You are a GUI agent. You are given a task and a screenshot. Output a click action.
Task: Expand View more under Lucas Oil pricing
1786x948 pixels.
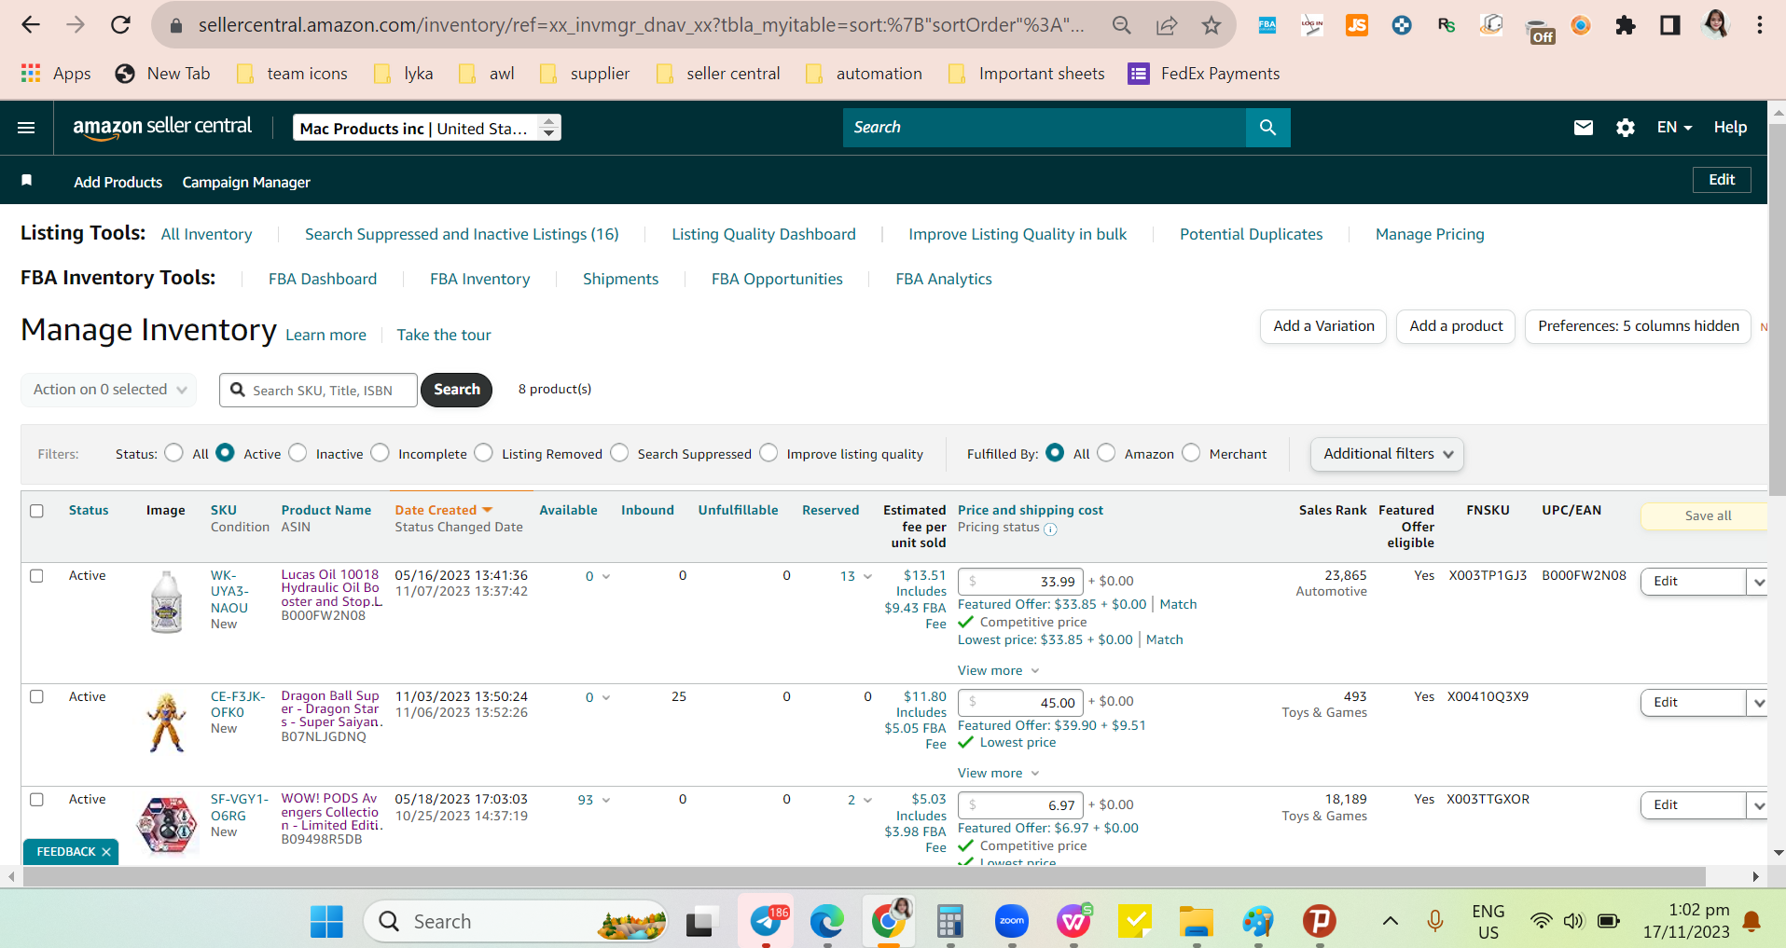[x=998, y=670]
